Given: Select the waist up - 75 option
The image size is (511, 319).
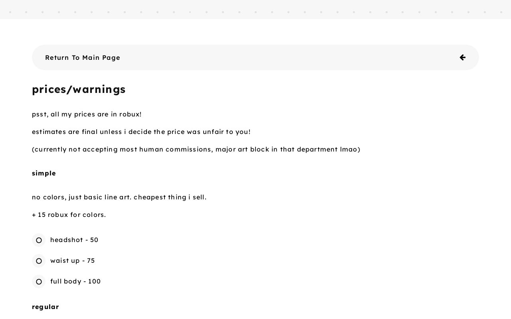Looking at the screenshot, I should (73, 261).
